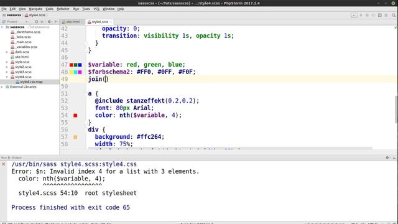This screenshot has width=398, height=224.
Task: Click the red X icon in Run panel
Action: pyautogui.click(x=4, y=164)
